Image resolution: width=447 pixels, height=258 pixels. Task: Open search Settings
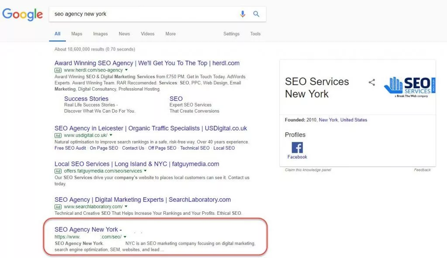pos(231,34)
